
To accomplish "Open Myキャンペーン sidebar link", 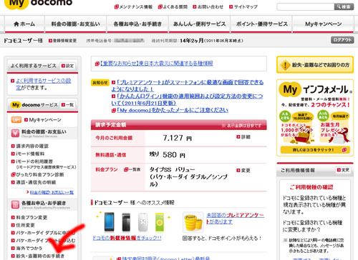I will click(43, 120).
